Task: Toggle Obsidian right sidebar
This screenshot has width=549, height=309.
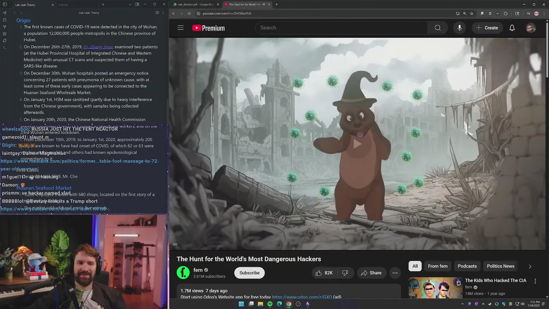Action: [137, 5]
